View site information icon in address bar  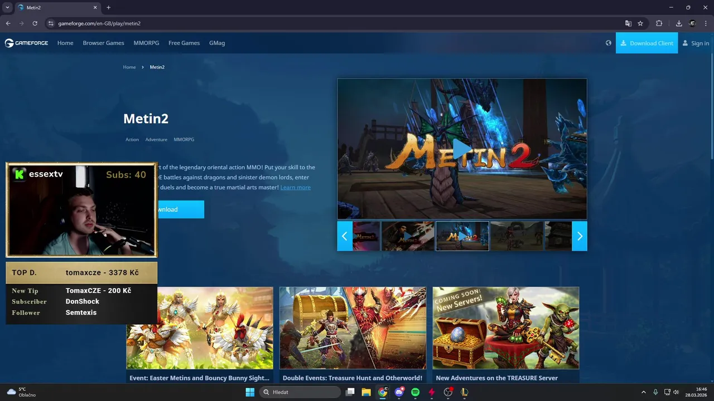point(51,23)
